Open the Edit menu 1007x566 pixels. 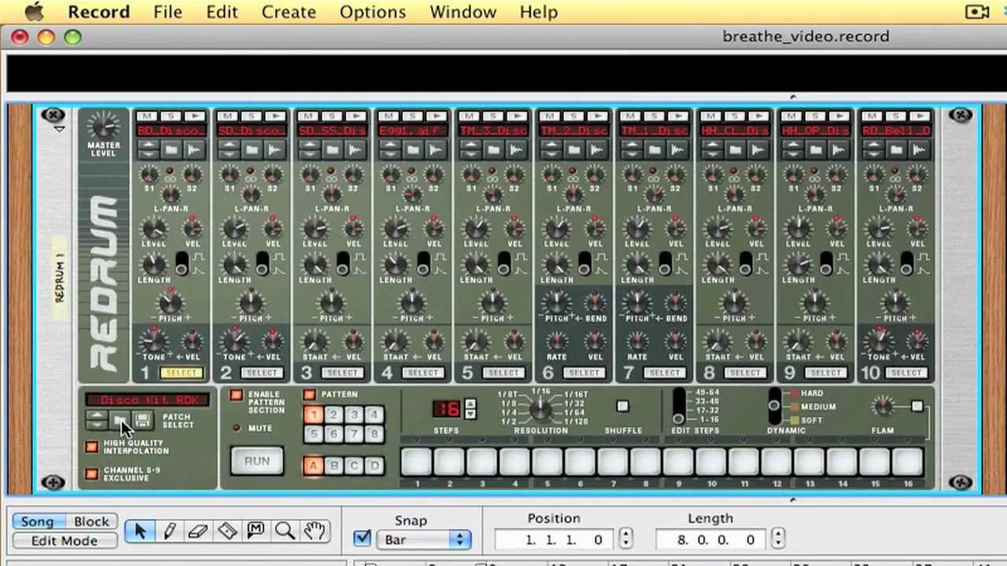pos(222,12)
